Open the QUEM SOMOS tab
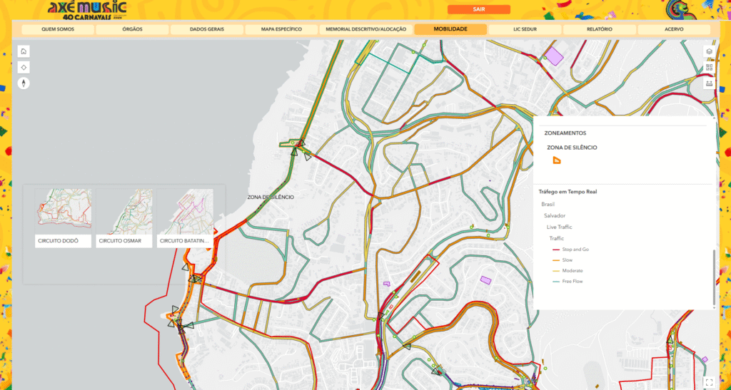 58,29
